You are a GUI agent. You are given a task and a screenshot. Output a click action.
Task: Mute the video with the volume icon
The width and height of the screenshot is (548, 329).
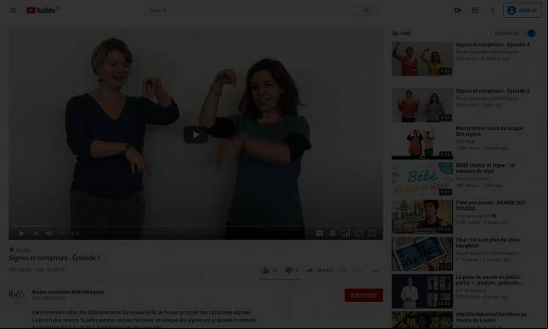pyautogui.click(x=49, y=233)
